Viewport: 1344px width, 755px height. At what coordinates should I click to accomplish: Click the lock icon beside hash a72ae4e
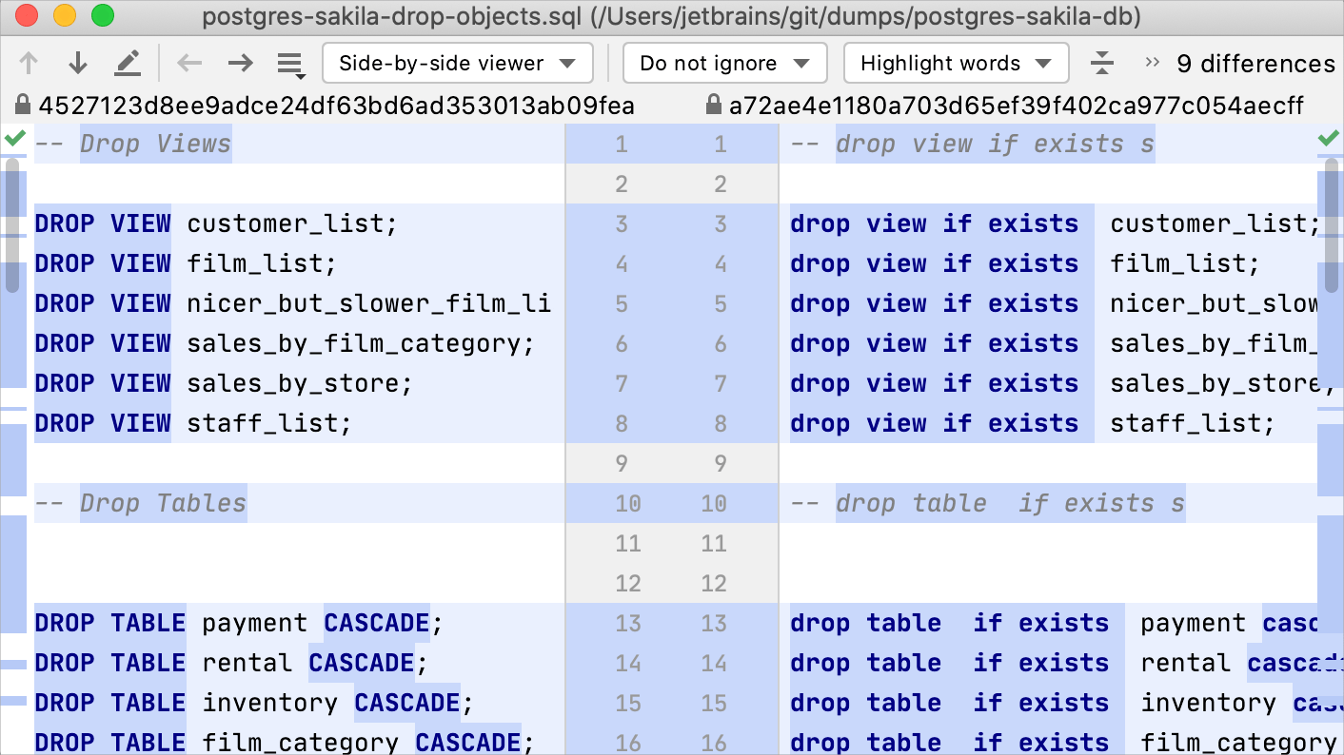[710, 106]
